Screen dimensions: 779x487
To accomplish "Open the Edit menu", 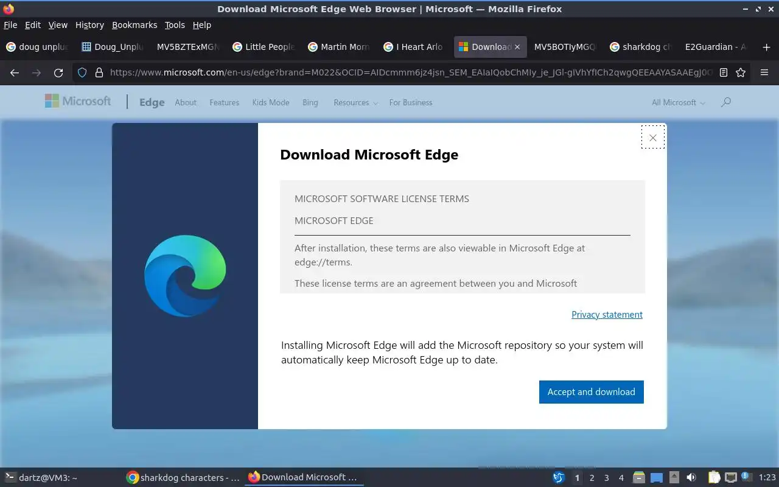I will [x=33, y=25].
